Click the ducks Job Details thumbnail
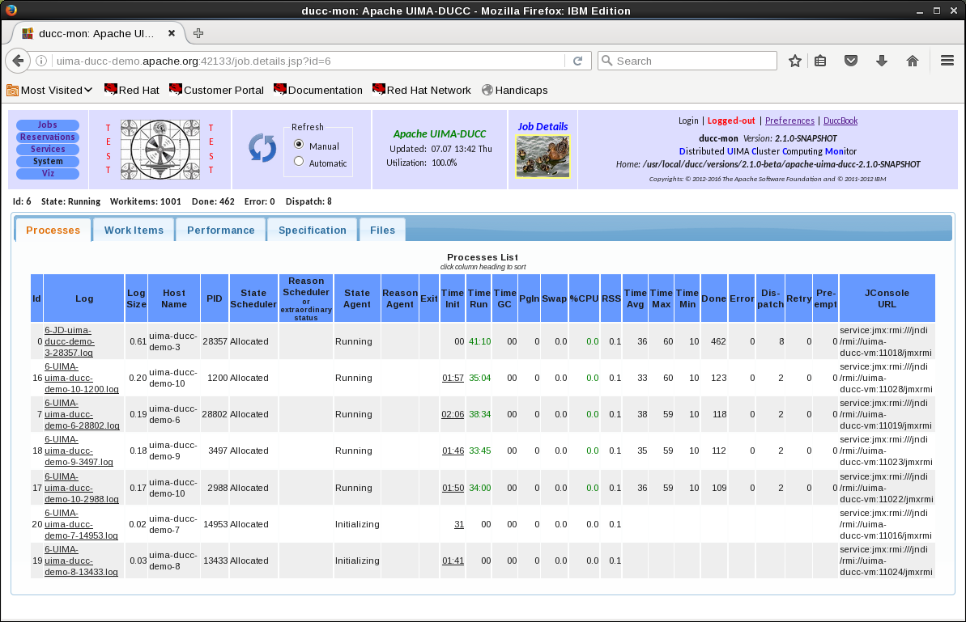The width and height of the screenshot is (966, 622). point(543,156)
